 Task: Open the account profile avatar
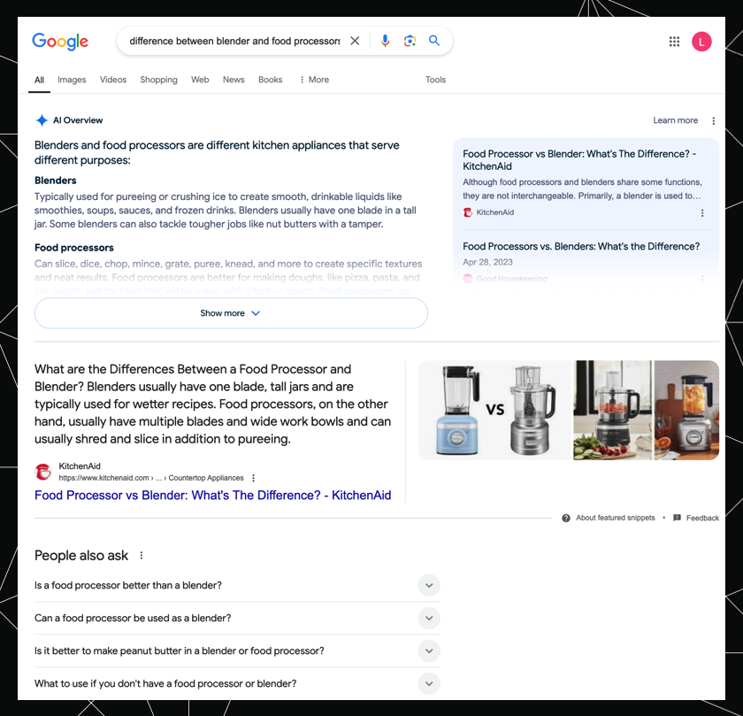pos(701,42)
